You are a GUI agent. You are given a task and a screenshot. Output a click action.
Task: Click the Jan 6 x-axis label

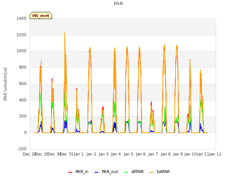click(x=141, y=154)
